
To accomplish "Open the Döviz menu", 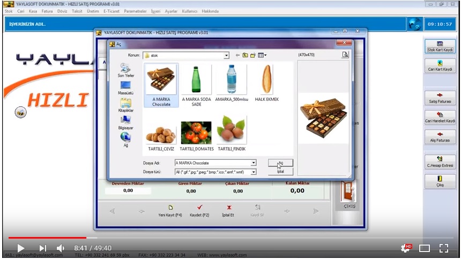I will click(62, 11).
